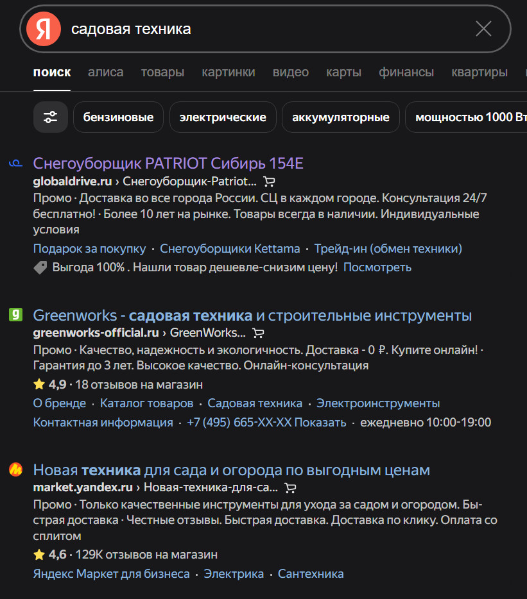The image size is (527, 599).
Task: Open Снегоуборщик PATRIOT Сибирь 154E result
Action: 168,164
